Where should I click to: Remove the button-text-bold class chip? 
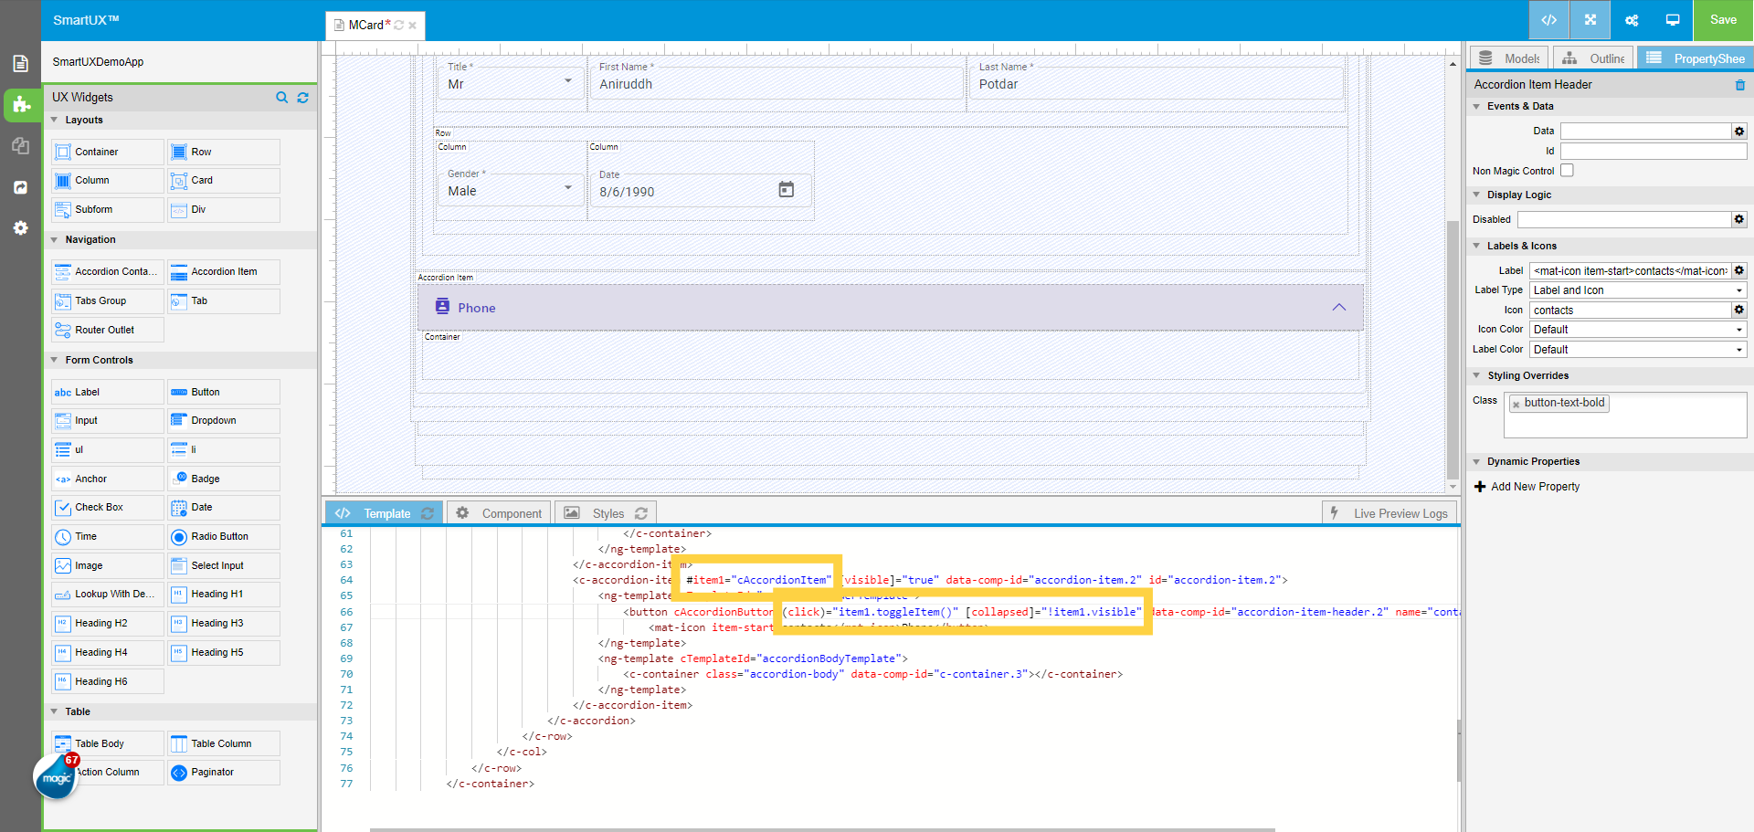coord(1516,402)
